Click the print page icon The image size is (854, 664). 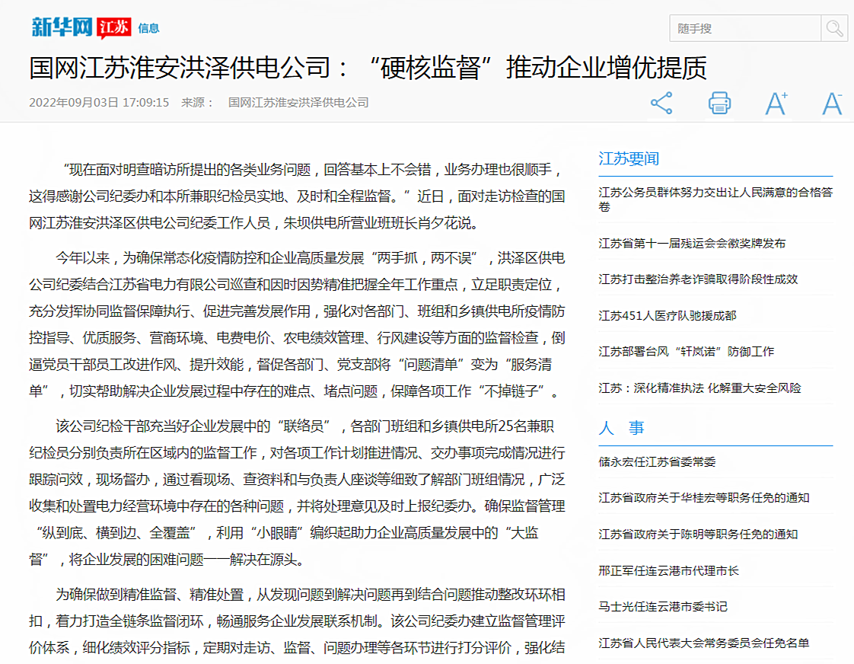tap(719, 103)
